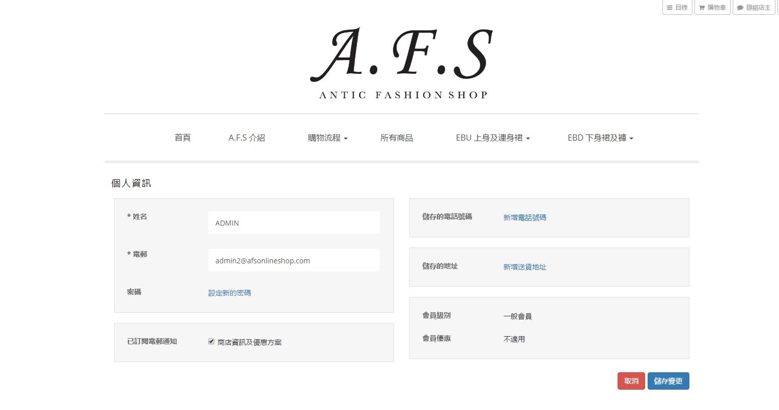Screen dimensions: 779x410
Task: Toggle the 商店資訊及優惠方案 checkbox
Action: point(211,341)
